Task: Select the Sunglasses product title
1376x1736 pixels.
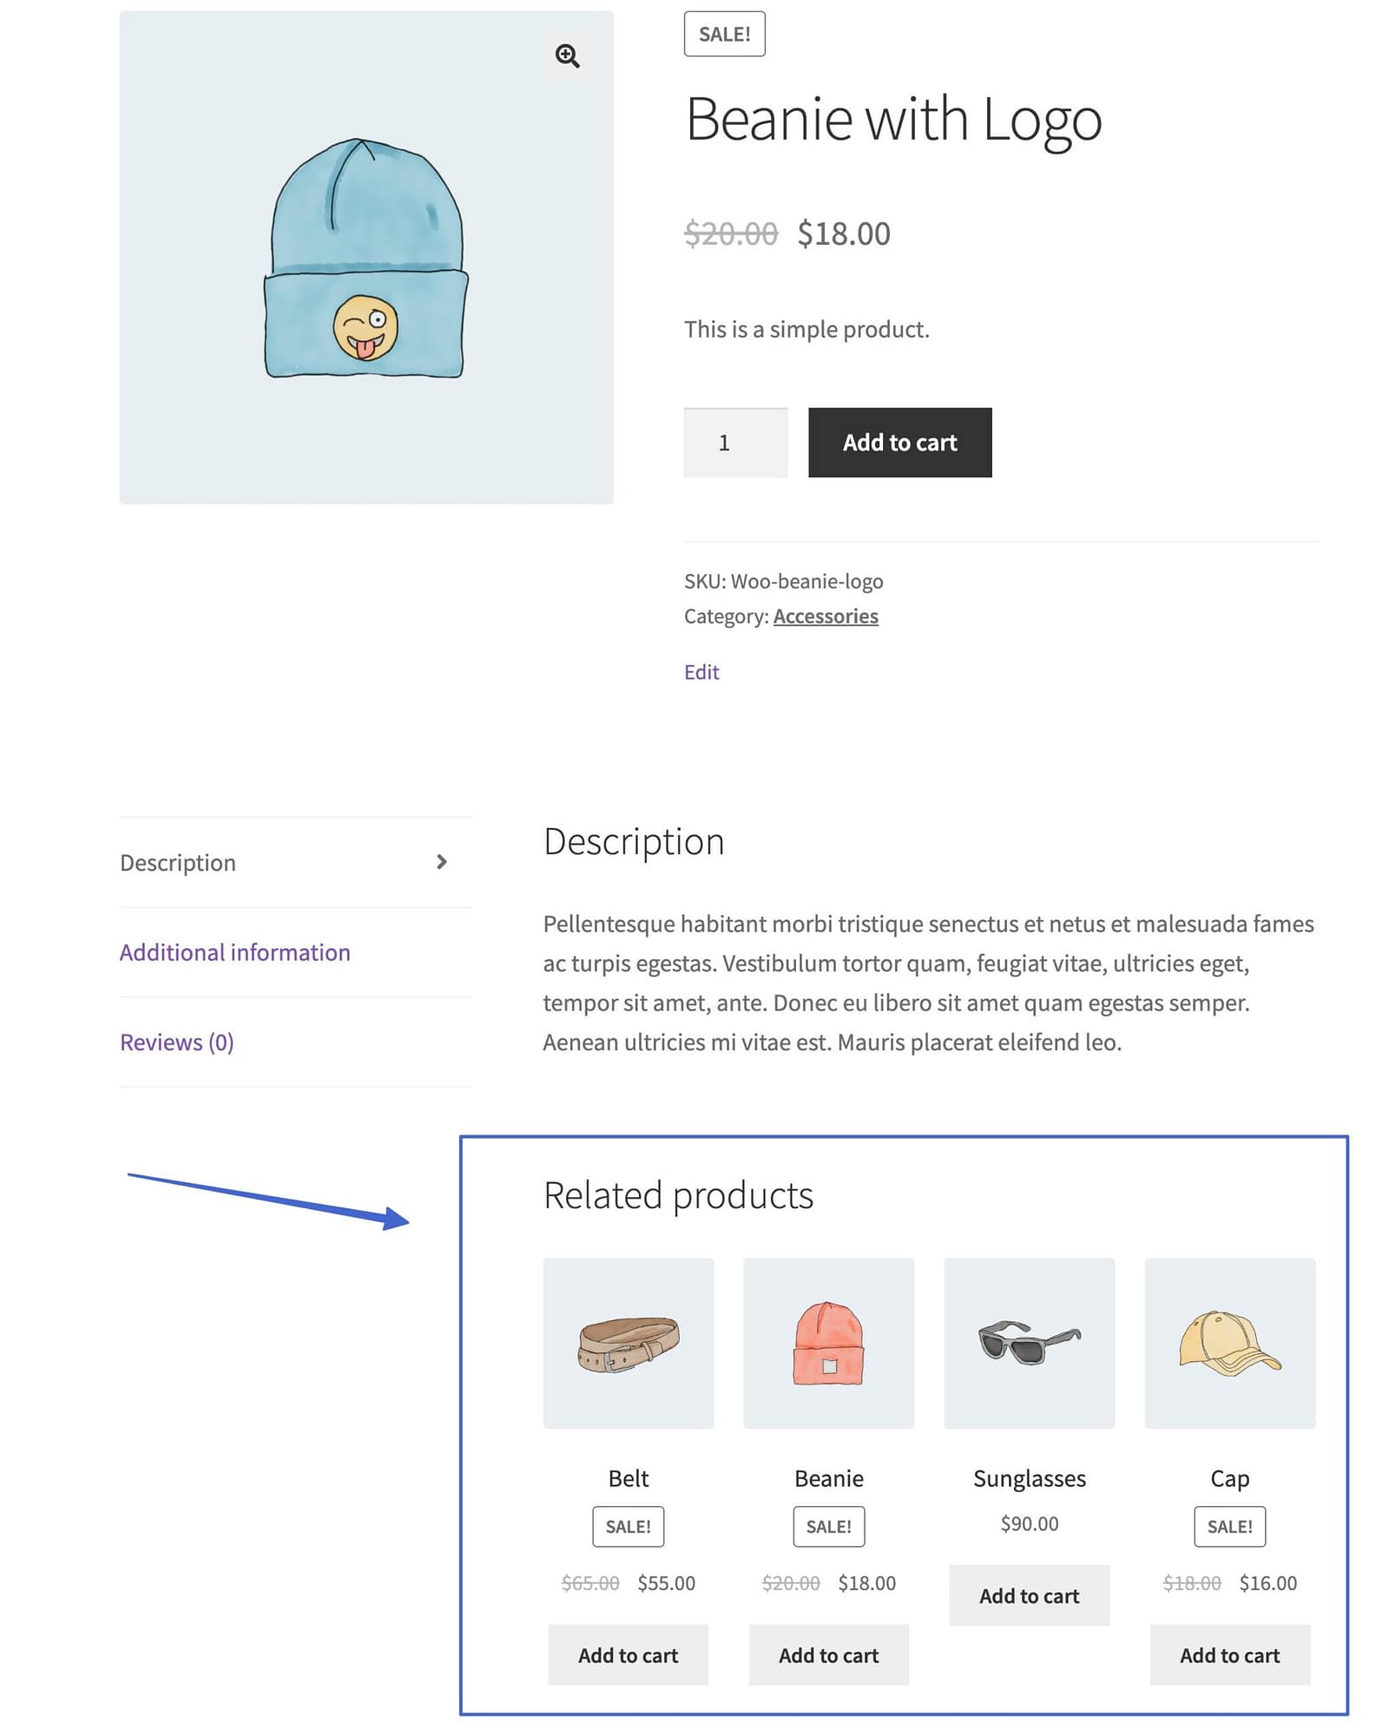Action: tap(1029, 1478)
